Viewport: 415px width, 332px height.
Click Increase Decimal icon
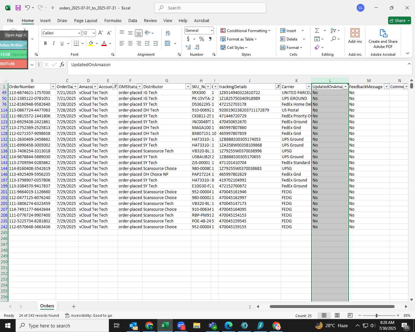click(188, 47)
